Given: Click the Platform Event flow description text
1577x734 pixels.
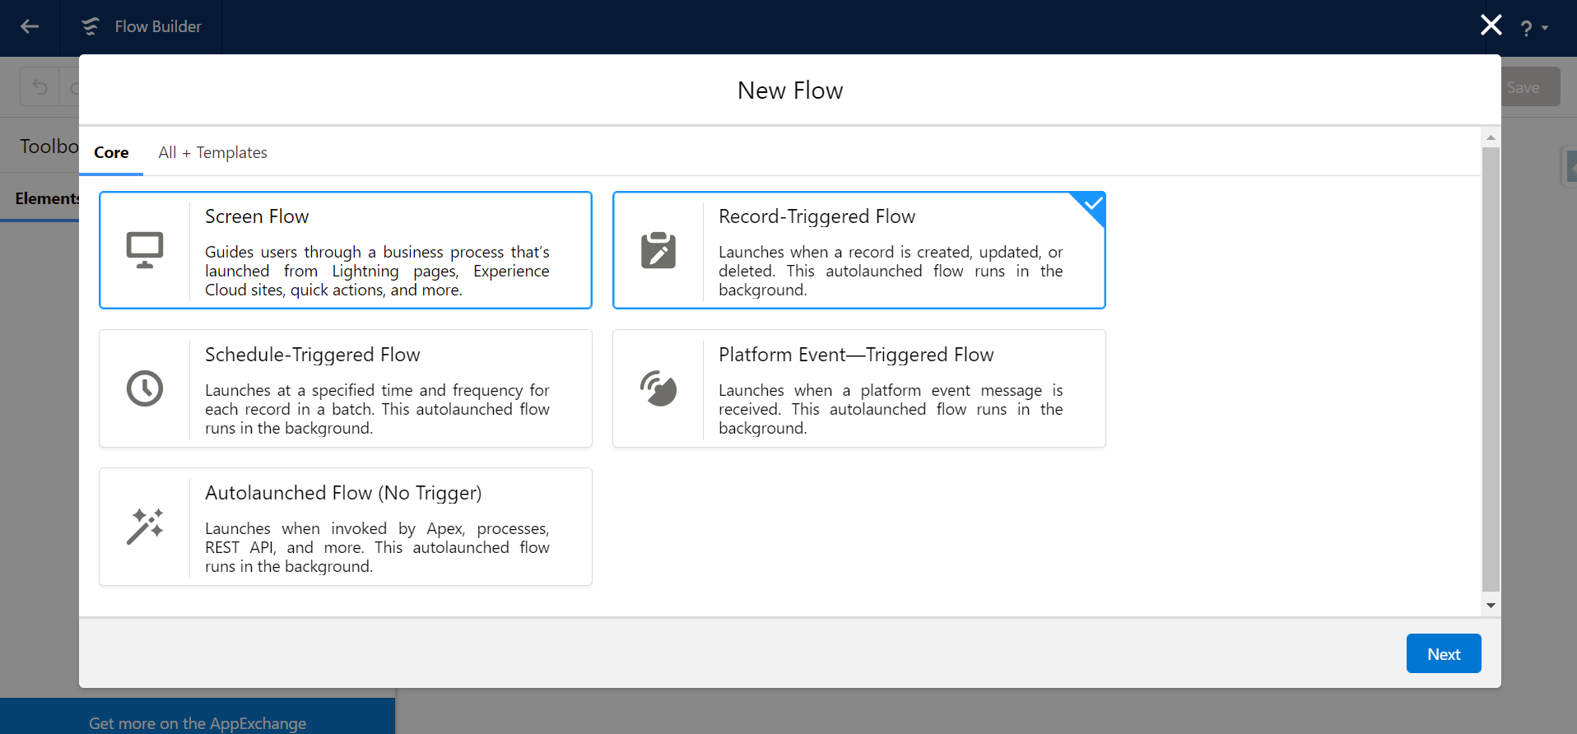Looking at the screenshot, I should (891, 409).
